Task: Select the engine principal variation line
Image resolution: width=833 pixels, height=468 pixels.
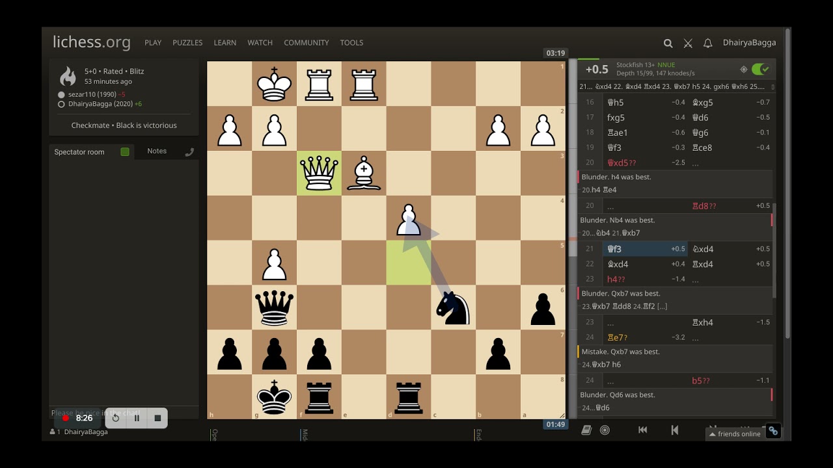Action: [674, 86]
